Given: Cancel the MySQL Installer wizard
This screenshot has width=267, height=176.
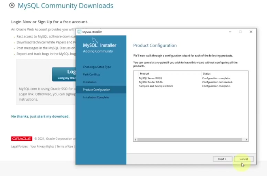Looking at the screenshot, I should tap(244, 159).
